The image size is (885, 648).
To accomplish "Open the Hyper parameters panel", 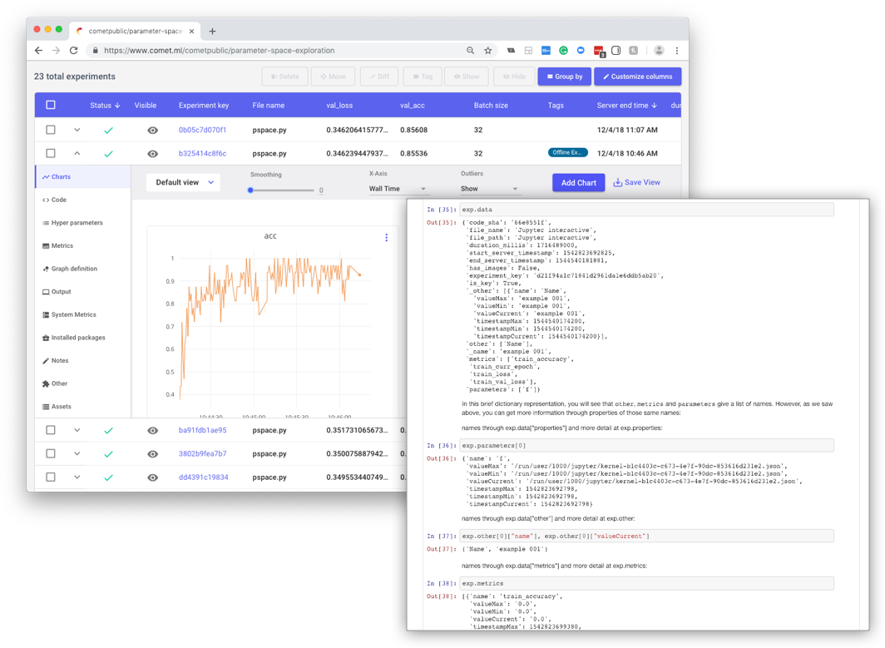I will coord(76,222).
